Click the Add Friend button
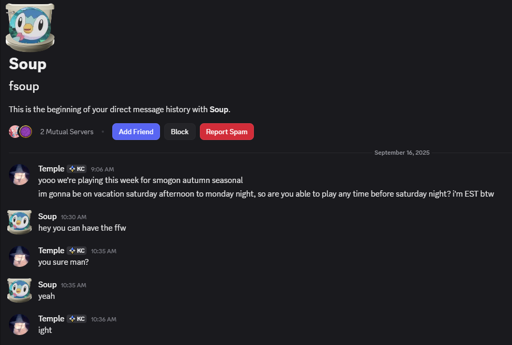This screenshot has height=345, width=512. [x=136, y=132]
